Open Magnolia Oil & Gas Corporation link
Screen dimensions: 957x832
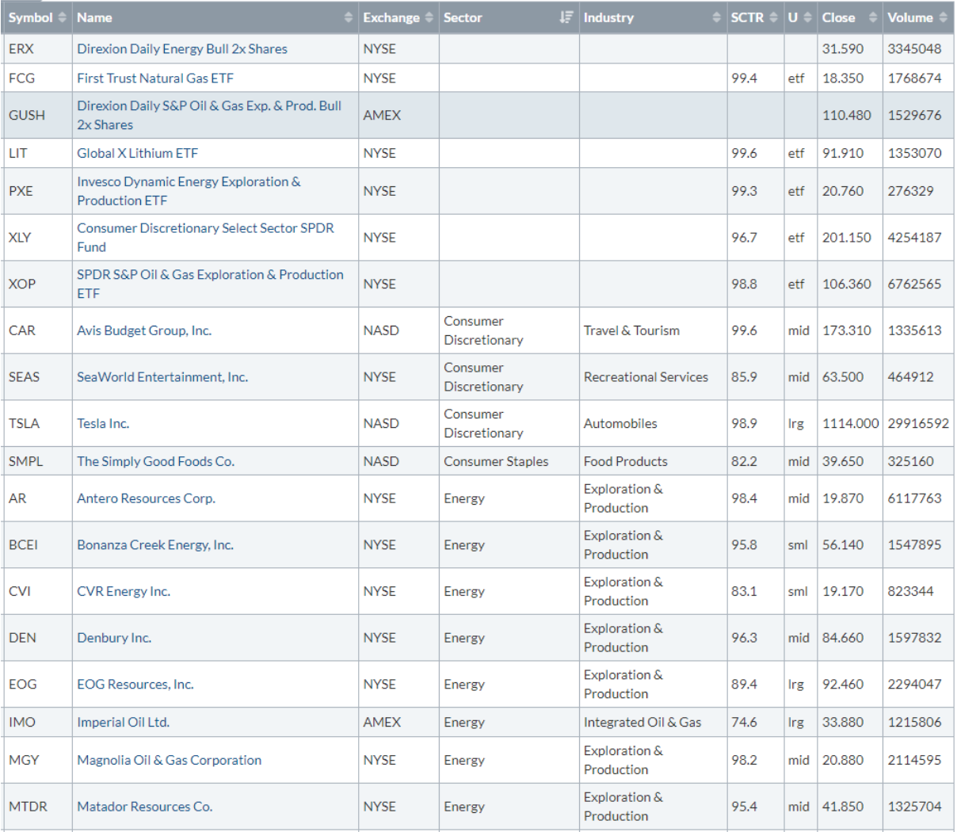click(169, 760)
